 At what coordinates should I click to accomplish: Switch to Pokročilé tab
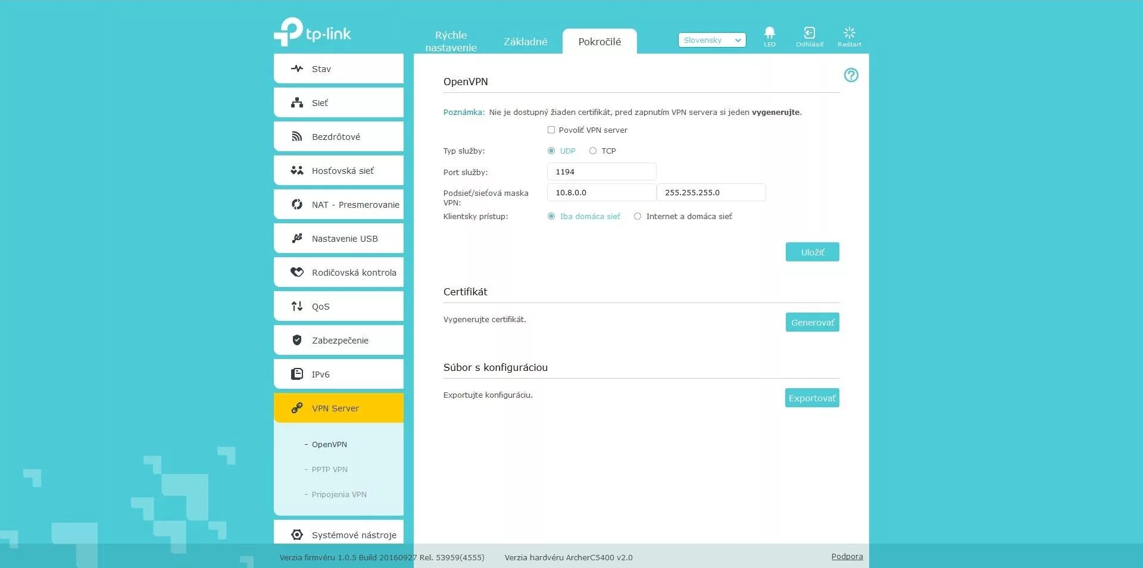pos(599,42)
